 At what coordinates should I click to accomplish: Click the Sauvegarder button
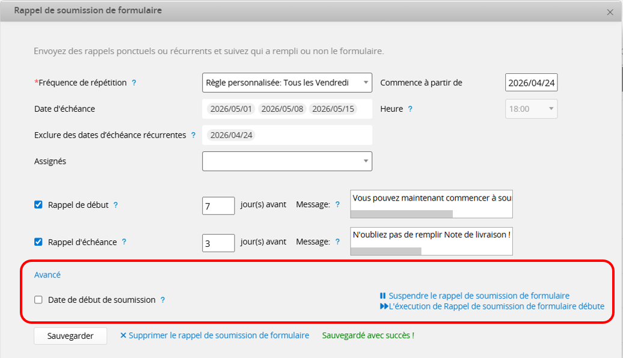click(x=70, y=336)
